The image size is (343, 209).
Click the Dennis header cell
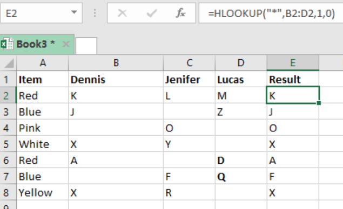[x=116, y=79]
